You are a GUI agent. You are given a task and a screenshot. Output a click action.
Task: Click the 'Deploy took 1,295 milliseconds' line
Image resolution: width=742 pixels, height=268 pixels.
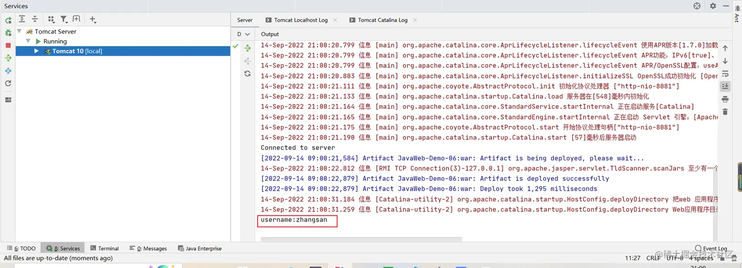(x=429, y=189)
